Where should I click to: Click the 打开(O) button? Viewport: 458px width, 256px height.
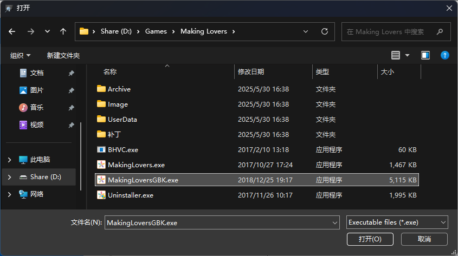[370, 239]
